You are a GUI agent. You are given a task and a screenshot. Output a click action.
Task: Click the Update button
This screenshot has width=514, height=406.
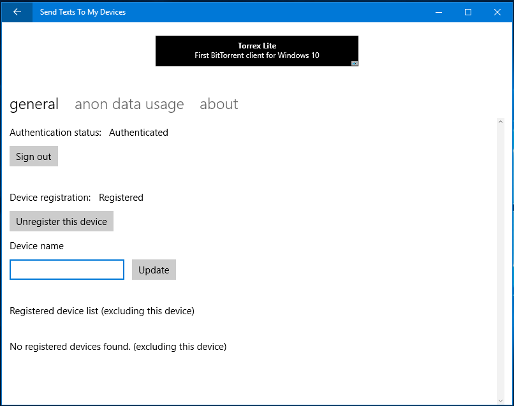coord(154,270)
